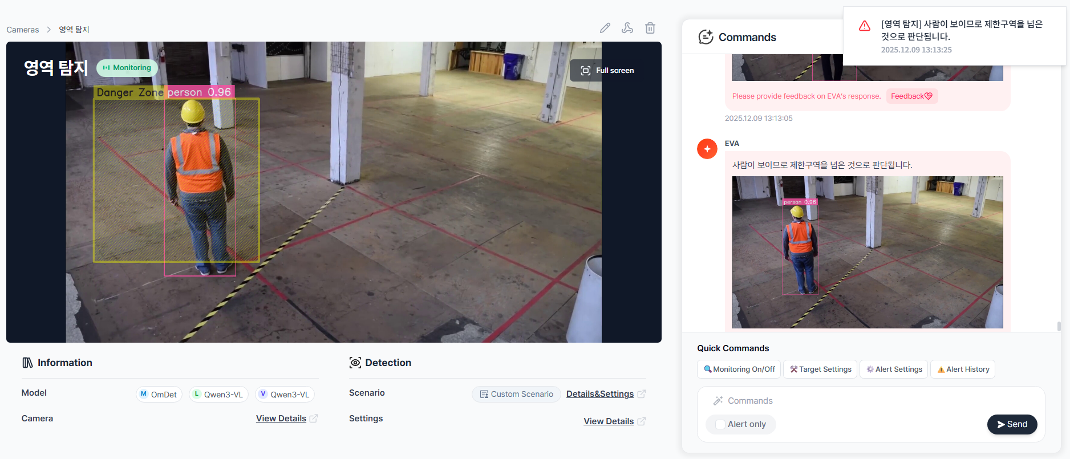1070x459 pixels.
Task: Click the pencil edit icon
Action: click(x=605, y=28)
